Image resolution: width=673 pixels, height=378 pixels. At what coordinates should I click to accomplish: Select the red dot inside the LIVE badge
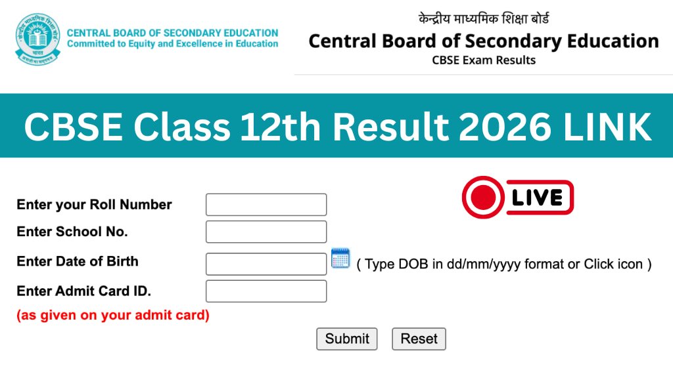pos(484,196)
